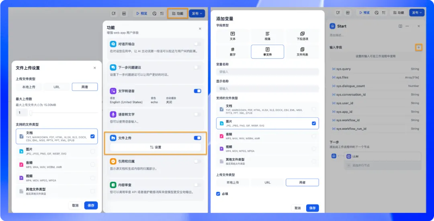Check 图片 in 文件上传设置 dialog
434x221 pixels.
tap(92, 151)
